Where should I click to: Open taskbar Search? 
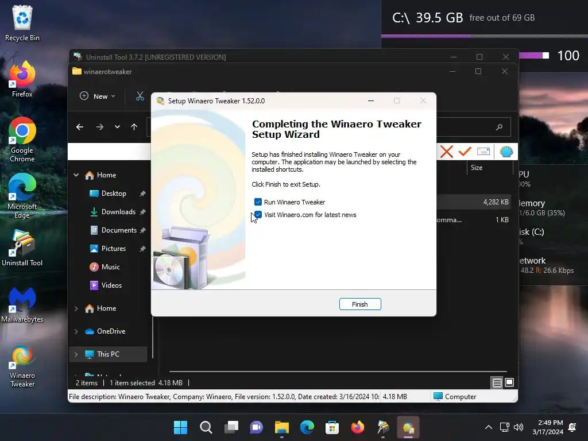click(206, 427)
